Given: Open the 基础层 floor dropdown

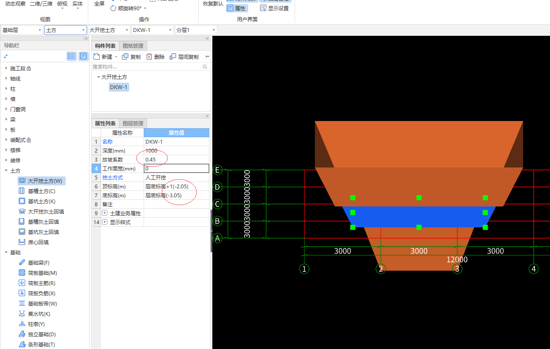Looking at the screenshot, I should click(22, 30).
